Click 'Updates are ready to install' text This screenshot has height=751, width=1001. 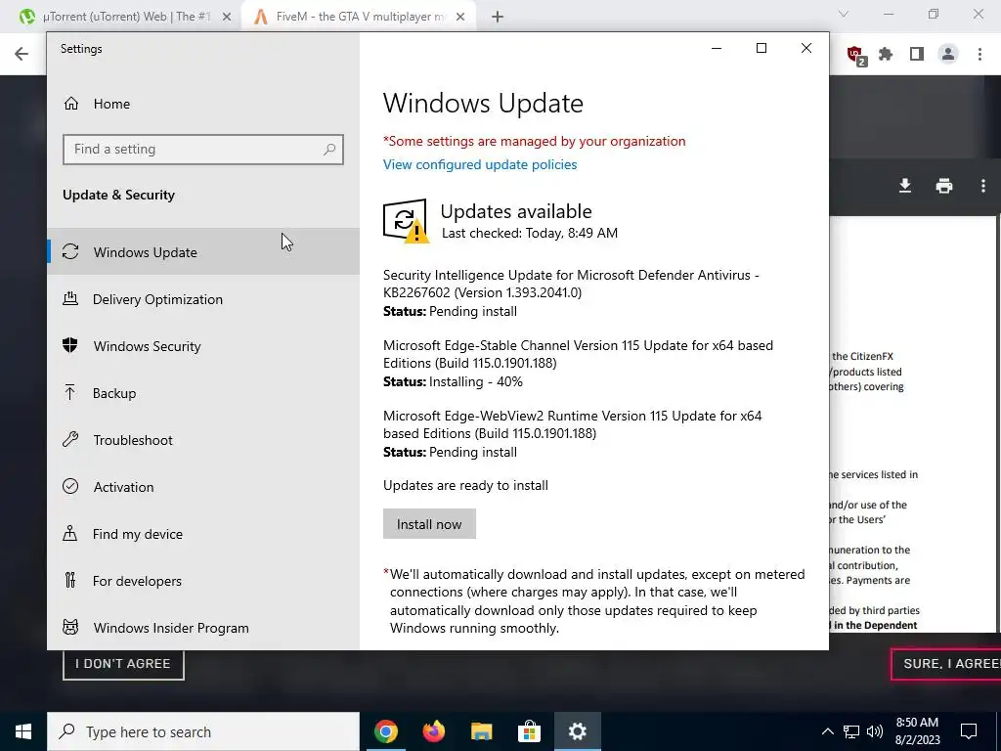coord(465,485)
